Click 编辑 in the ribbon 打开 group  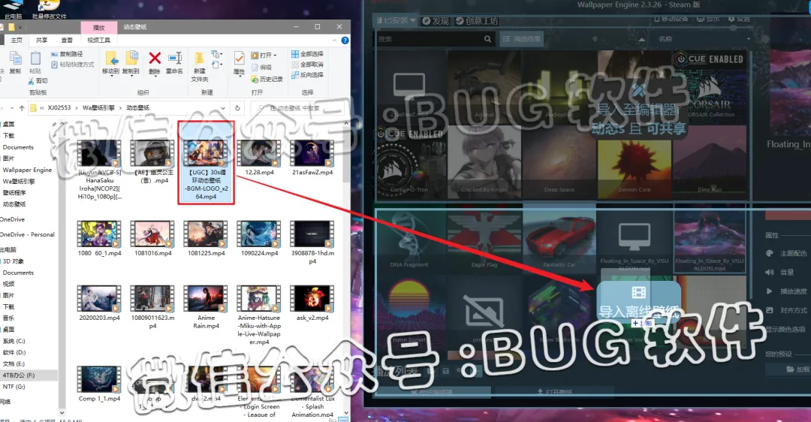[x=261, y=68]
